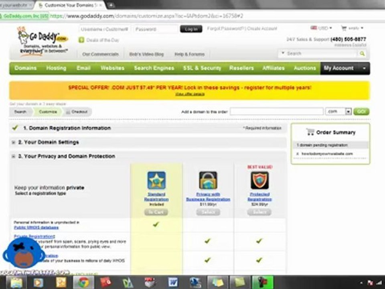The height and width of the screenshot is (289, 385).
Task: Show hidden system tray icons
Action: tap(361, 283)
